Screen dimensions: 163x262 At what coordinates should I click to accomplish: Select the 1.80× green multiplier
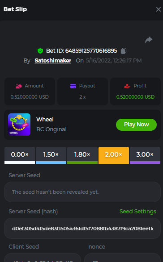pyautogui.click(x=82, y=156)
